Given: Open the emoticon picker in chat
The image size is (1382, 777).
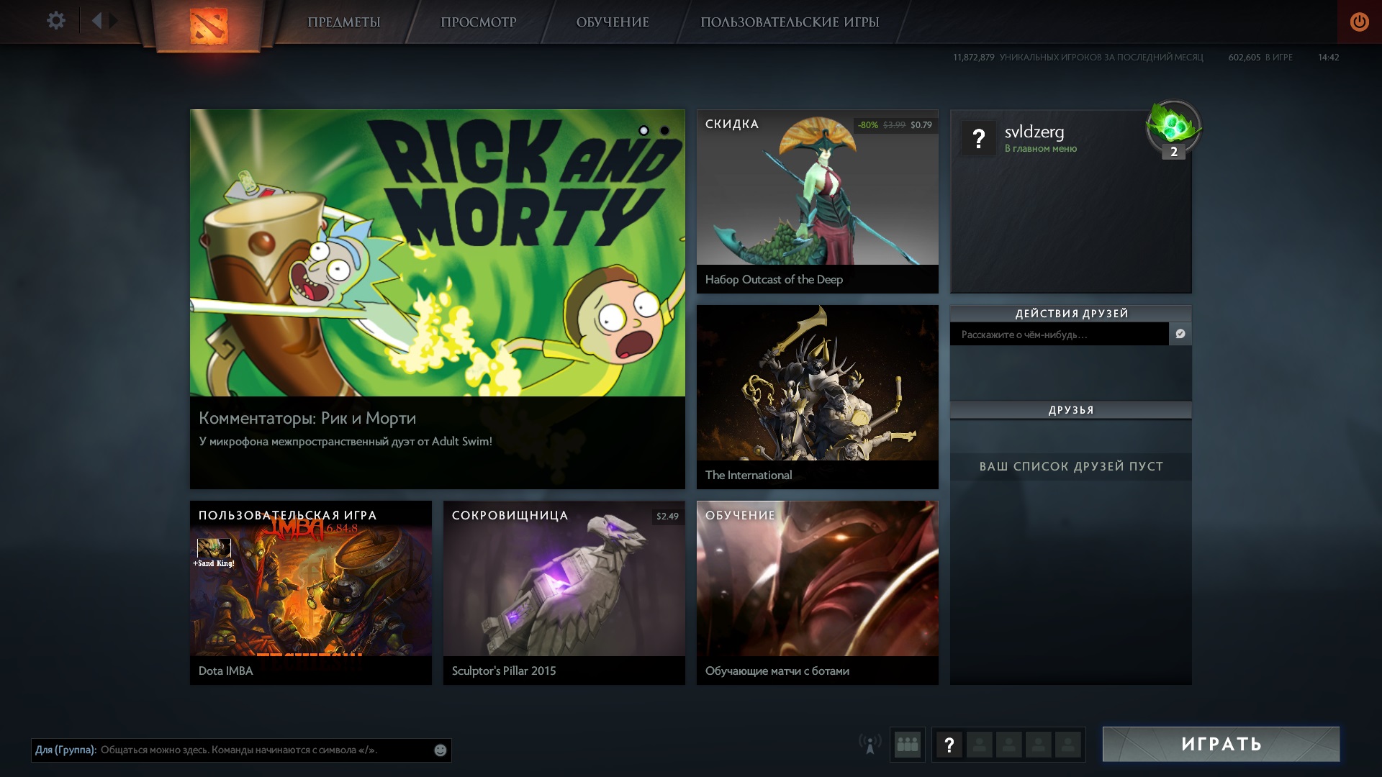Looking at the screenshot, I should [x=441, y=750].
